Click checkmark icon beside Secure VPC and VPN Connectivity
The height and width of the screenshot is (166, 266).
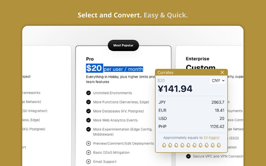pos(188,156)
